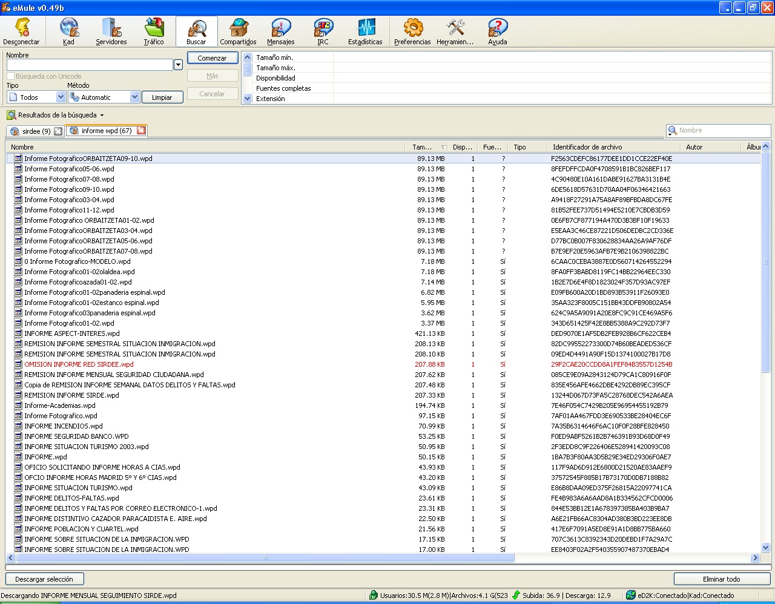The image size is (775, 604).
Task: Click file icon of INFORME INCENDIOS.wpd
Action: 18,426
